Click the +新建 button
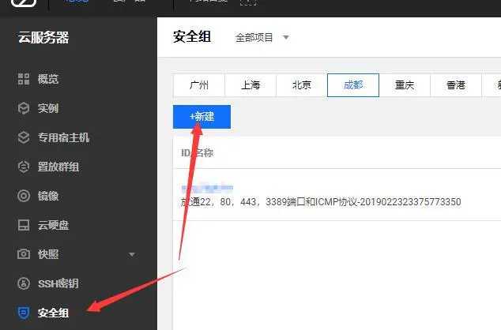The image size is (501, 330). pos(202,117)
